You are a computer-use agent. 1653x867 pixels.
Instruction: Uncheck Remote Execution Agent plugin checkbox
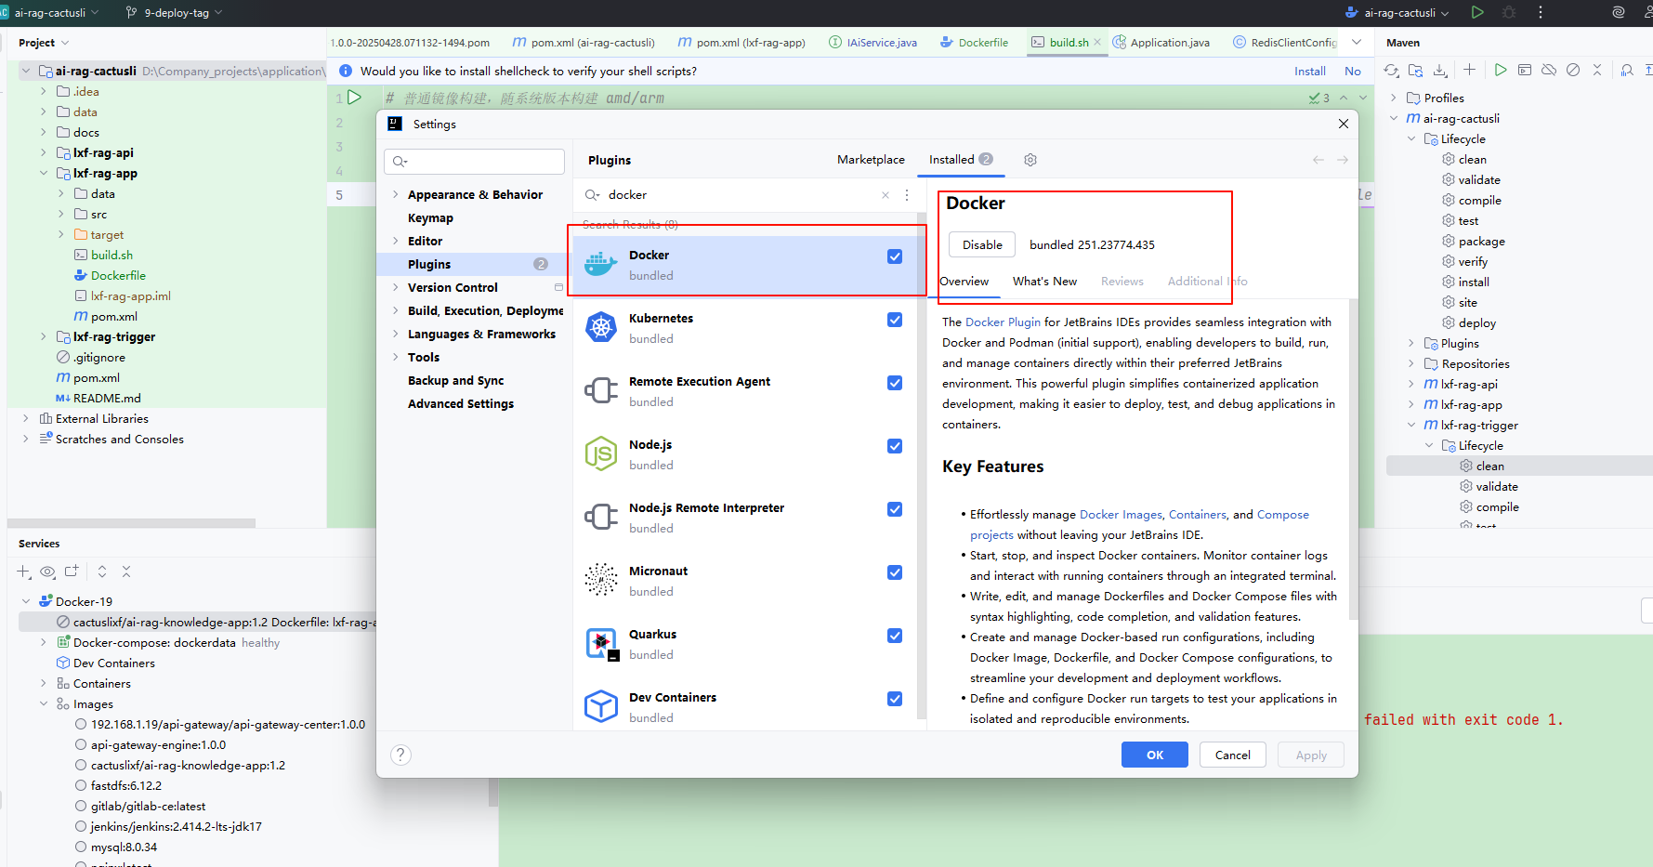point(895,383)
